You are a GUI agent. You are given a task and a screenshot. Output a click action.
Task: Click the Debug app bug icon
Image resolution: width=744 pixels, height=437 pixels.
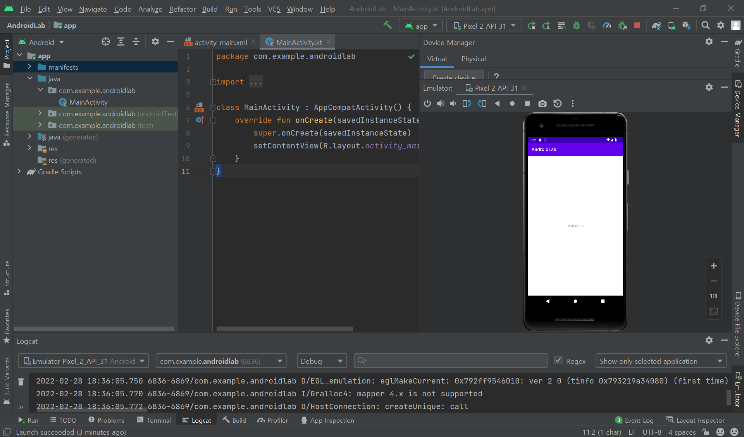tap(577, 26)
